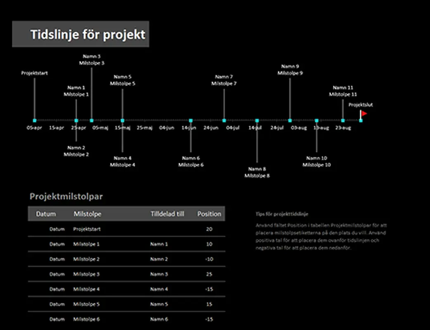Click the timeline marker below Milstolpe 9
The image size is (430, 330).
point(290,120)
